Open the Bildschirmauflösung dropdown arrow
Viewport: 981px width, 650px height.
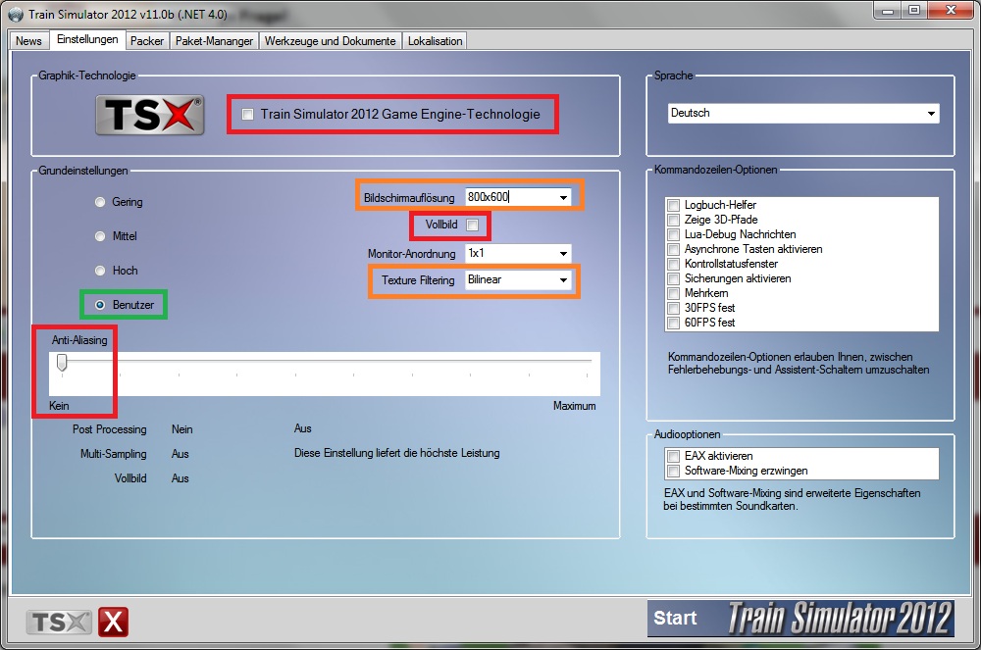(x=563, y=197)
